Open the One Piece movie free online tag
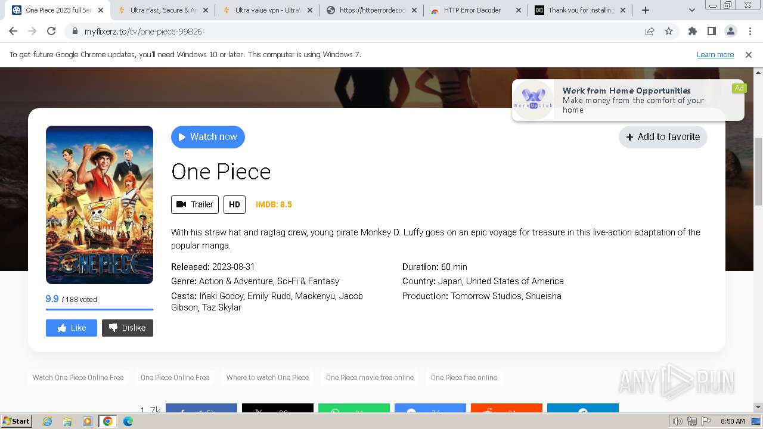763x429 pixels. (370, 377)
